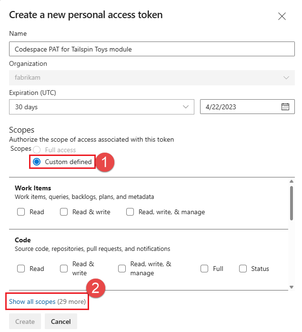Viewport: 302px width, 332px height.
Task: Enable Work Items Read, write, & manage
Action: point(130,212)
